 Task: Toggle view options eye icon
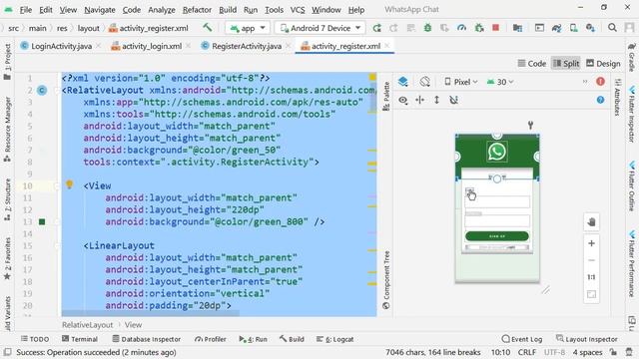click(x=403, y=100)
